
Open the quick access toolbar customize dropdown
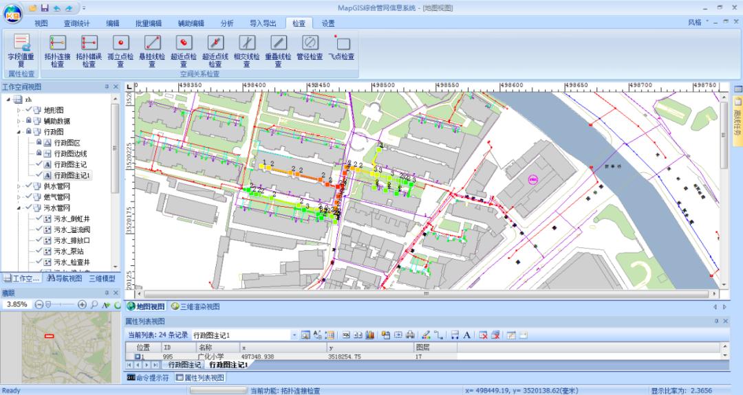click(x=83, y=8)
